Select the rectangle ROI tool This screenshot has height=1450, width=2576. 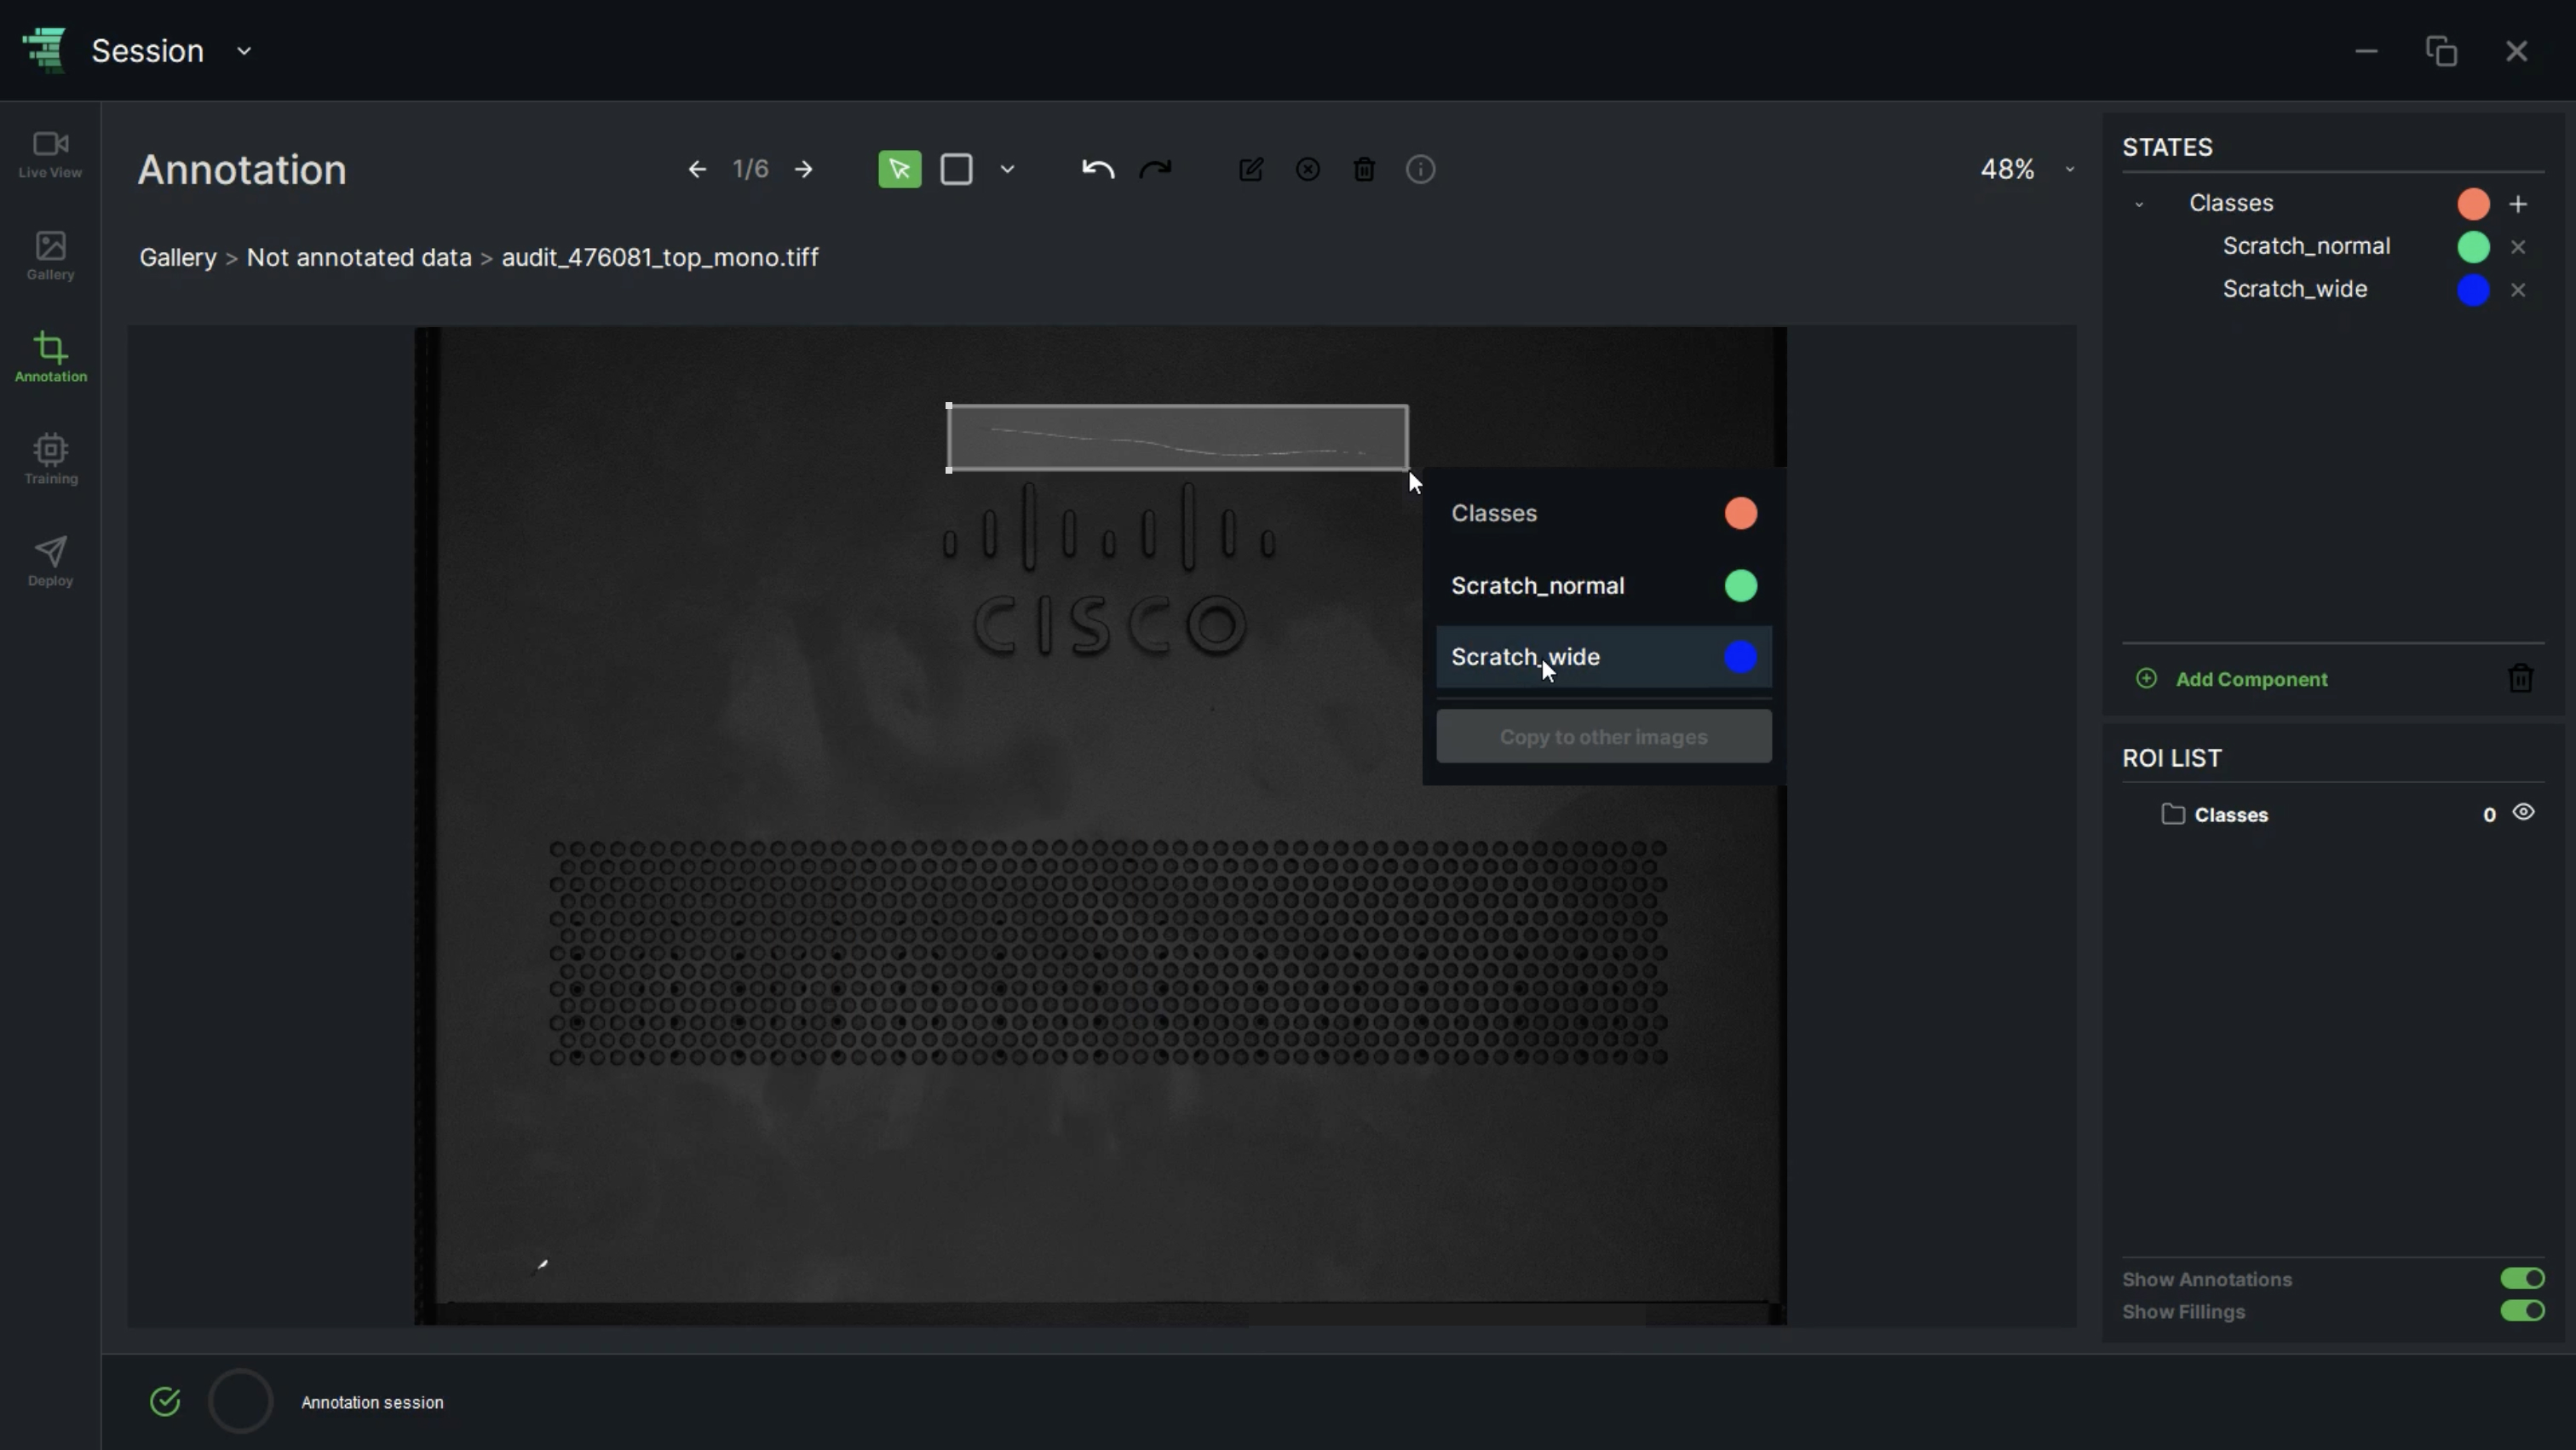point(957,170)
